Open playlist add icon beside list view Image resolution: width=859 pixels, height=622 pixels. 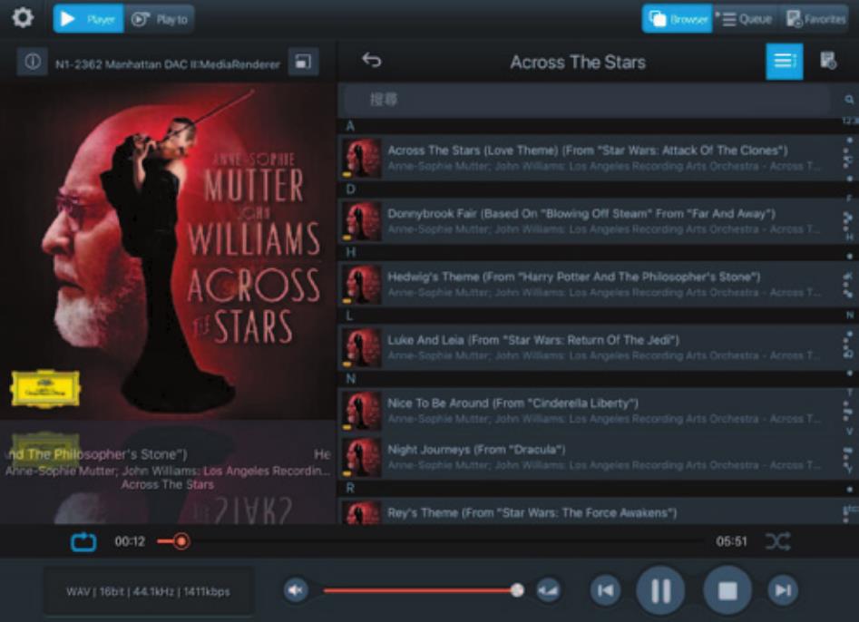828,61
